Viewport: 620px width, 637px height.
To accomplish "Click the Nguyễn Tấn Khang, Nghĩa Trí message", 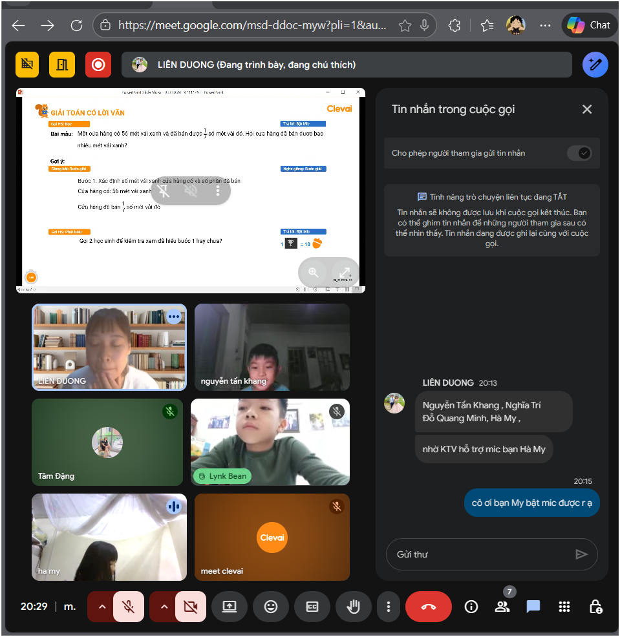I will [493, 412].
